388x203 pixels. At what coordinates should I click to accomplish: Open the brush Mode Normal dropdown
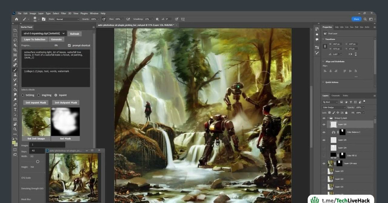point(67,19)
